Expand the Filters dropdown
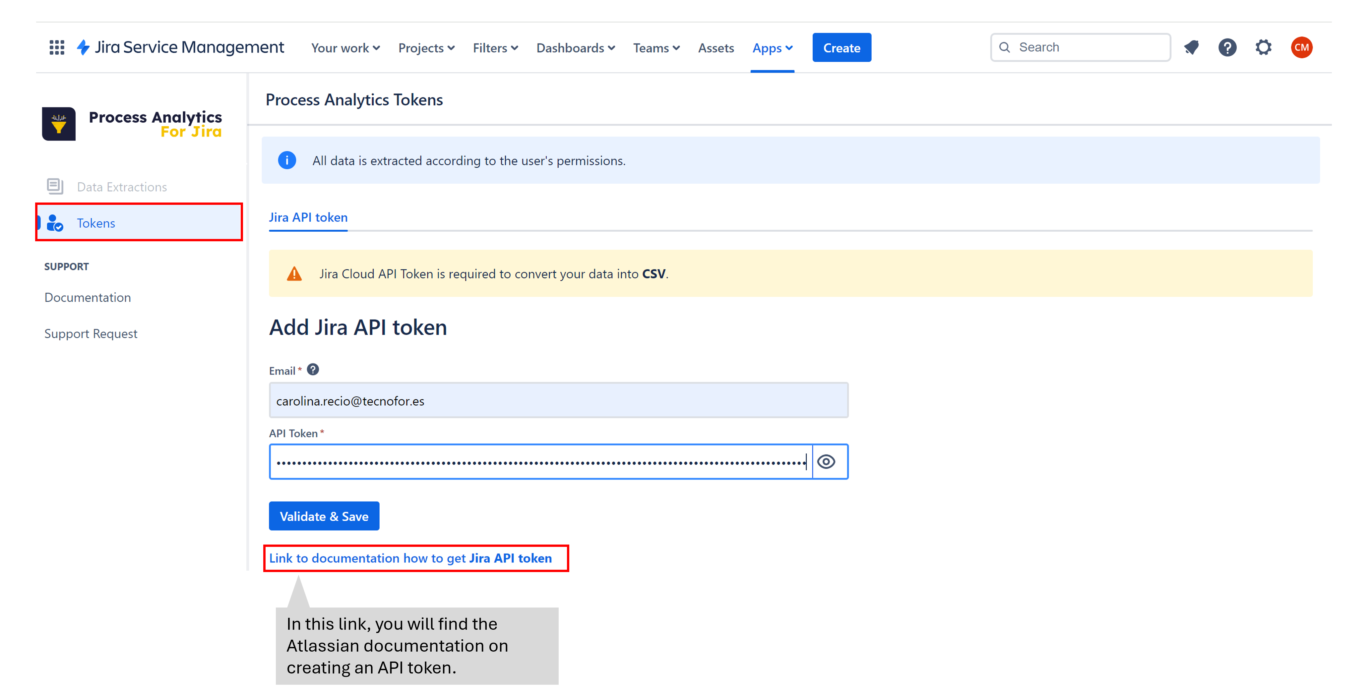 coord(495,48)
